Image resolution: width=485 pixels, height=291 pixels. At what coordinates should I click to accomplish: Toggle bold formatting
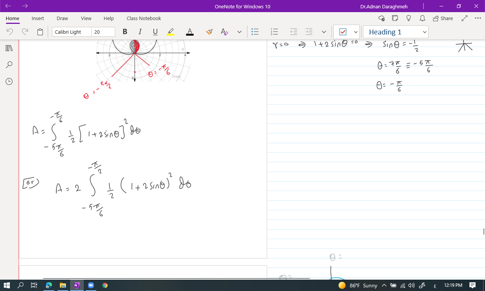click(125, 32)
